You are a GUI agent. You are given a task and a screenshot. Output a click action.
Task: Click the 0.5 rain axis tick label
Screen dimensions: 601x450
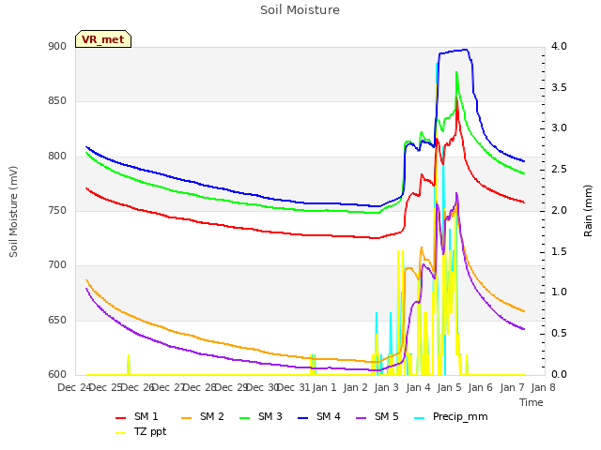pos(559,334)
